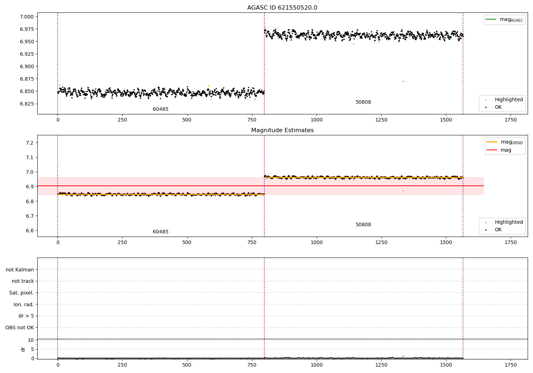Click the plot title 'AGASC ID 621550520.0'

pyautogui.click(x=282, y=8)
